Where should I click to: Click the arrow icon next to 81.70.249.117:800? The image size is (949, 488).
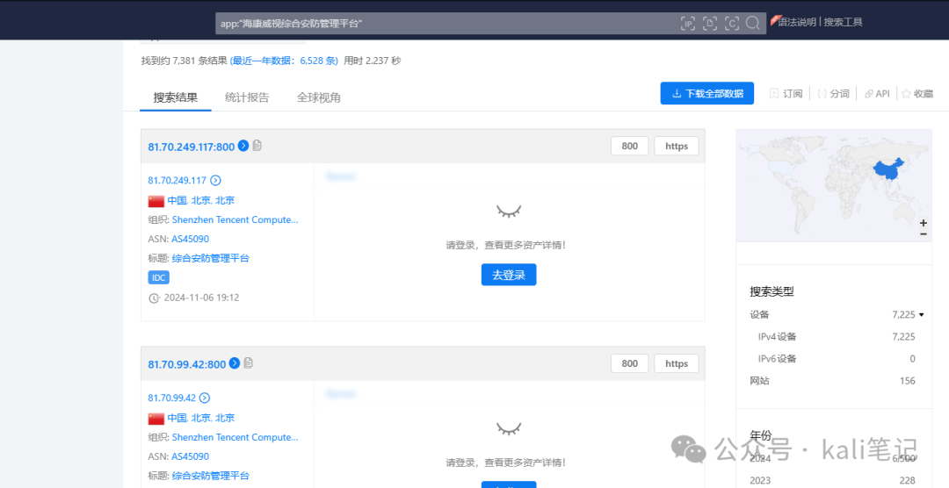coord(243,146)
